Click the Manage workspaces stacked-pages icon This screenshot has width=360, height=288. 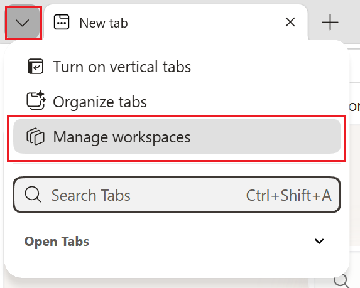[35, 137]
